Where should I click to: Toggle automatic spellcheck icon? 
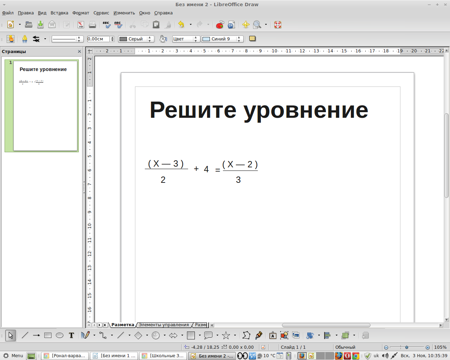118,25
